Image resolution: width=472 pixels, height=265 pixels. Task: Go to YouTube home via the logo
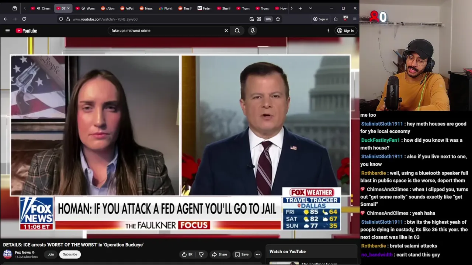(26, 31)
